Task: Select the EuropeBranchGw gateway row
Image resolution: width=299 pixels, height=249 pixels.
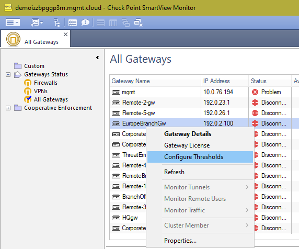Action: coord(155,123)
